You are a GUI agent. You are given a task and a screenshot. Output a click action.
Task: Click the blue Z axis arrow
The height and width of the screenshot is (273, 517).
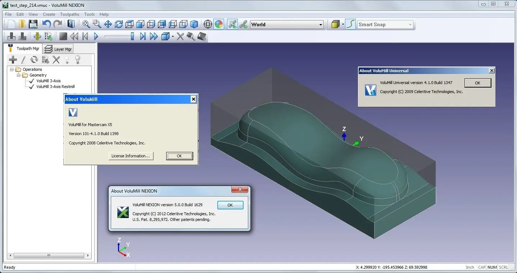tap(344, 136)
